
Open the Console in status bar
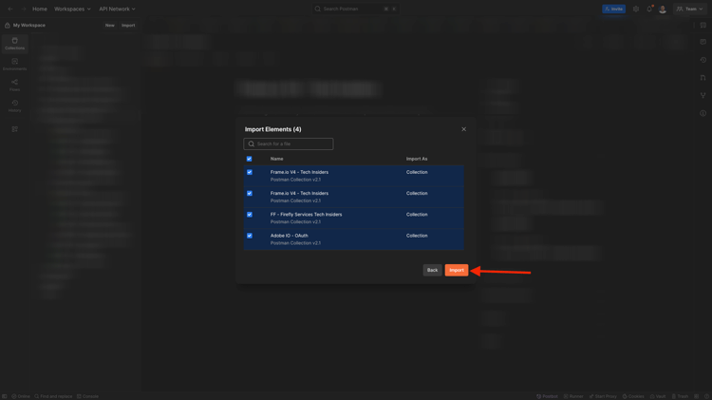[87, 396]
